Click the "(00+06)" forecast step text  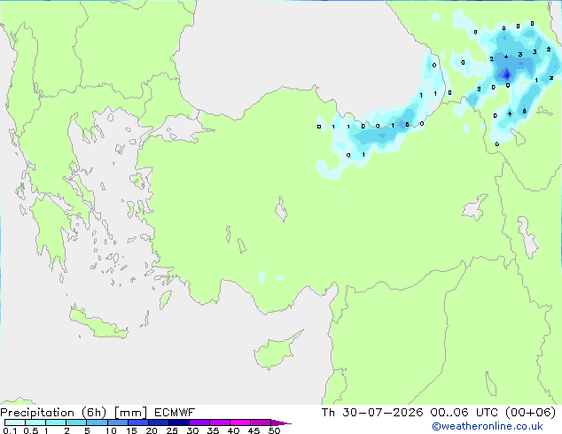530,413
